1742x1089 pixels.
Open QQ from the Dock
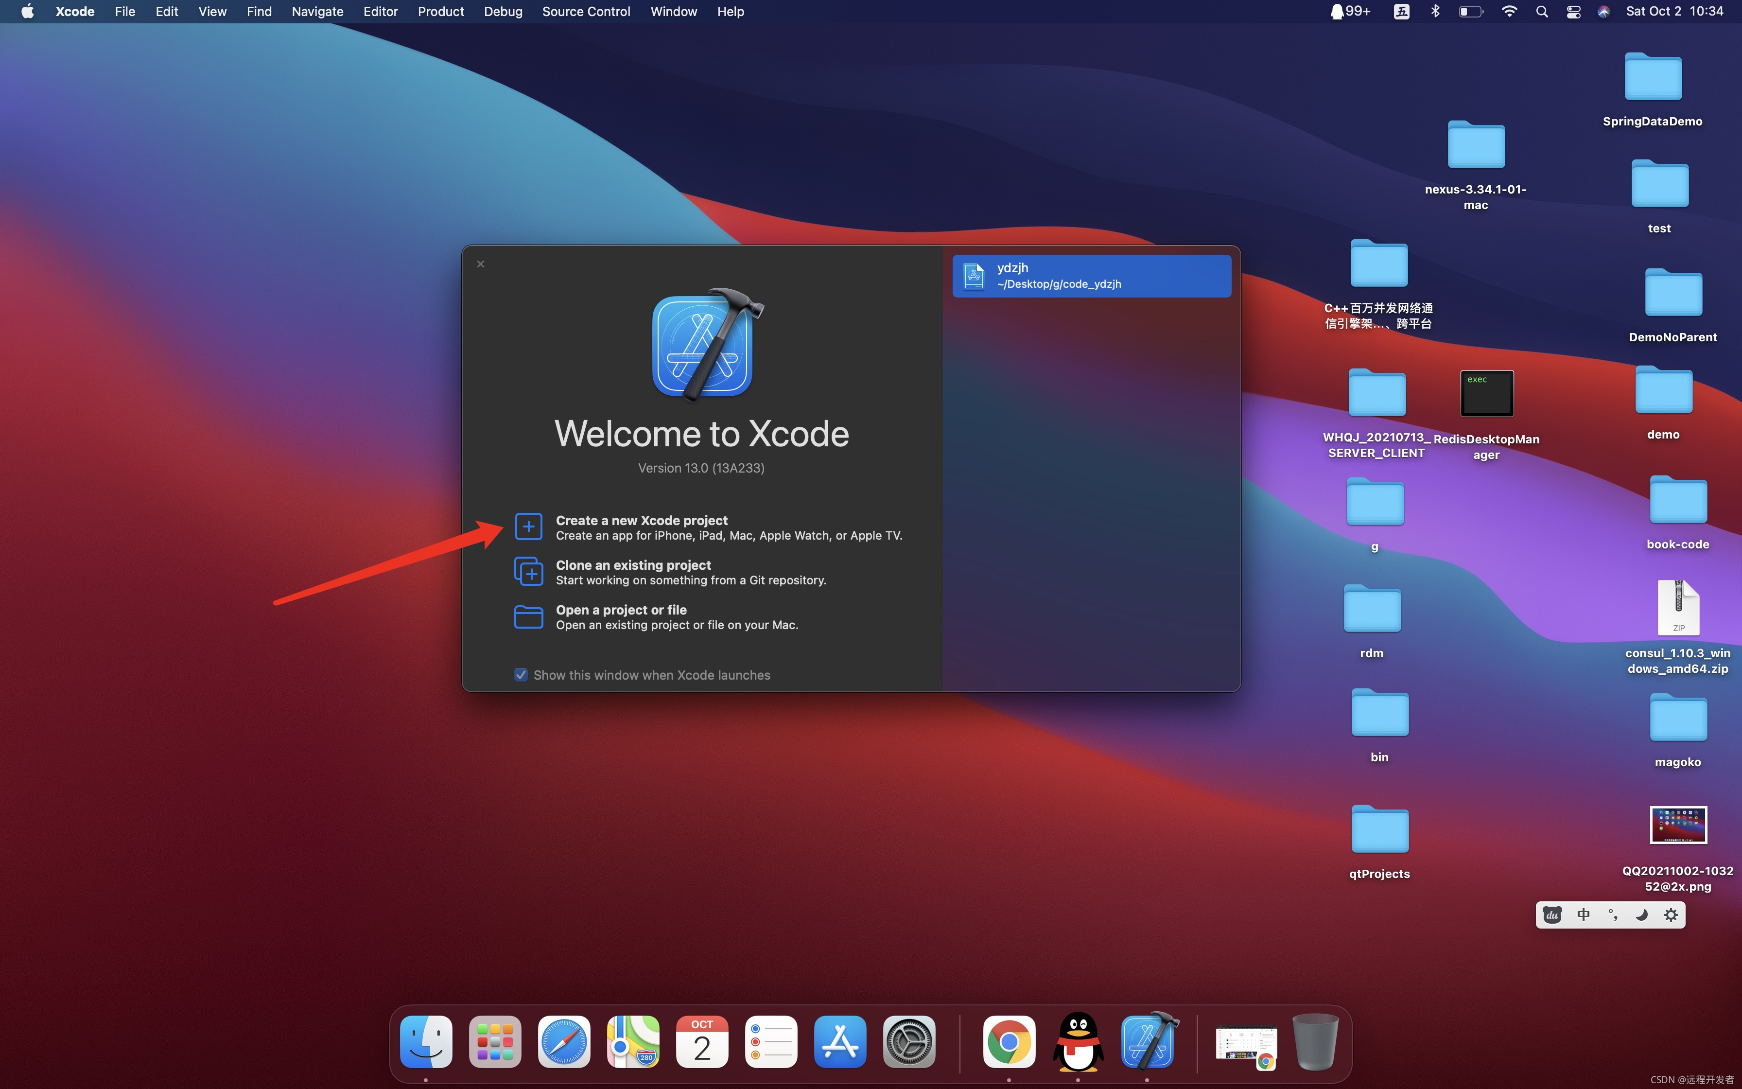pyautogui.click(x=1079, y=1041)
